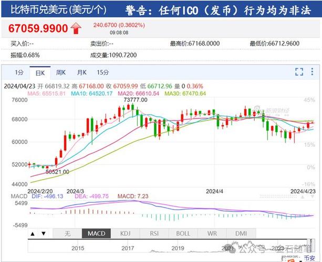322x262 pixels.
Task: Click the down triangle indicator arrow
Action: point(44,234)
